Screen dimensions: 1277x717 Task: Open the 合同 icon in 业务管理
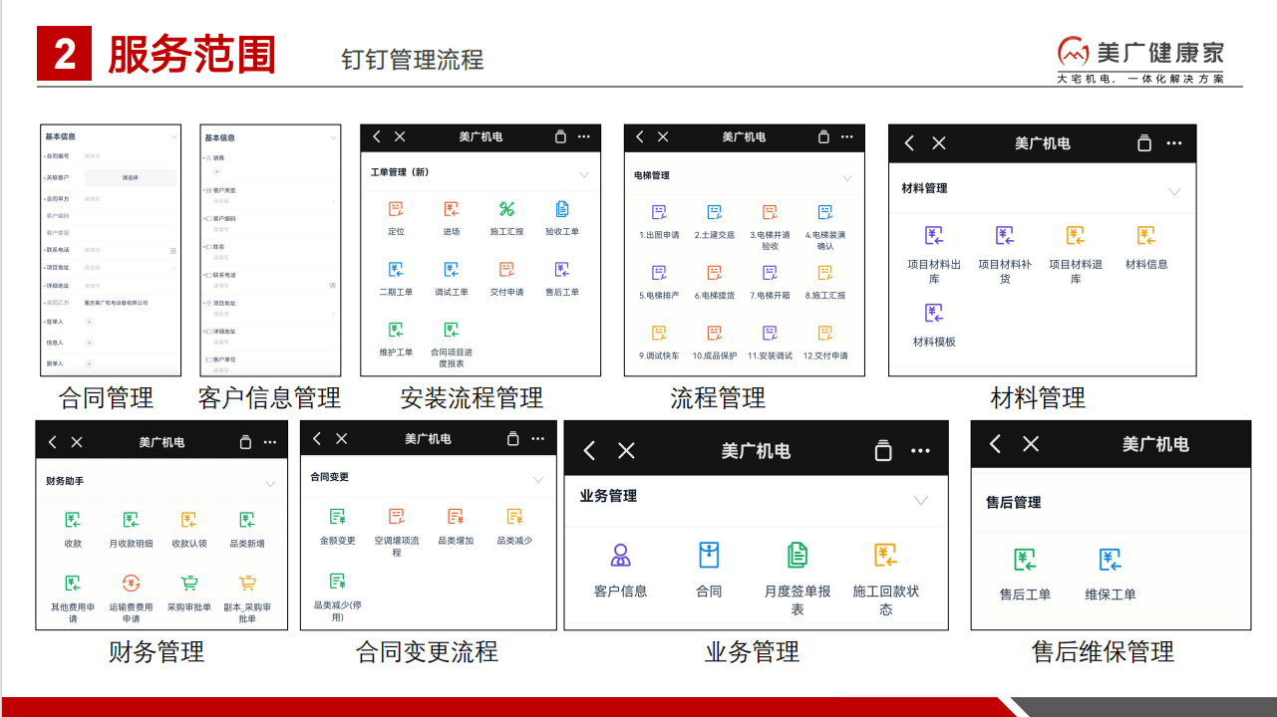(x=709, y=556)
